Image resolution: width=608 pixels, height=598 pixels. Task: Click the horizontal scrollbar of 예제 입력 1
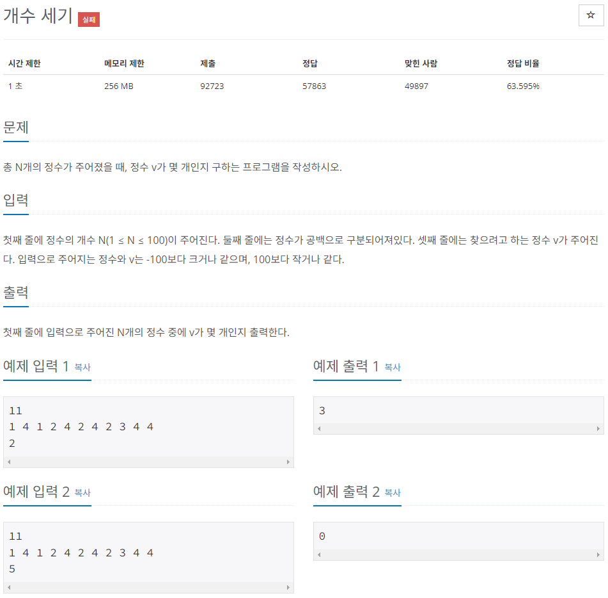click(x=148, y=461)
